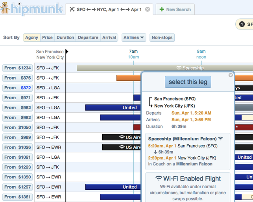Select United bar on $1297 row
Image resolution: width=253 pixels, height=202 pixels.
click(x=113, y=187)
